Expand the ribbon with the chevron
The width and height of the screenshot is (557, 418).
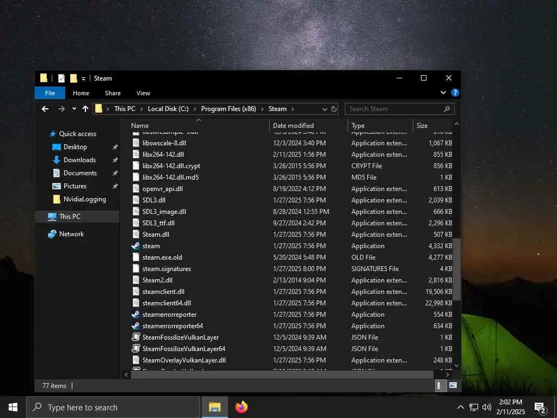click(x=443, y=93)
